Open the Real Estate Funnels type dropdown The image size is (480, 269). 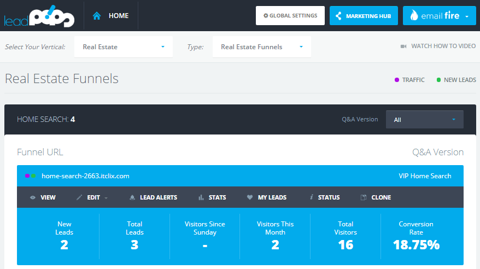point(262,47)
